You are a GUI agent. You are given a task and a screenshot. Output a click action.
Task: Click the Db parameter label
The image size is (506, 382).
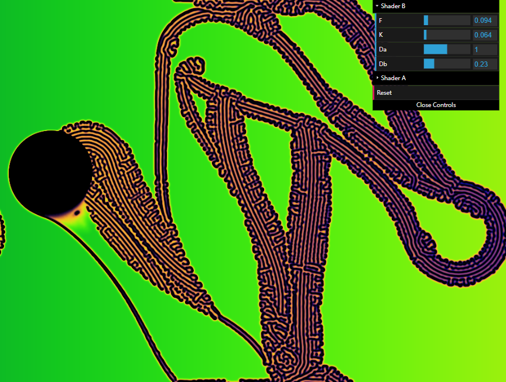pos(382,64)
